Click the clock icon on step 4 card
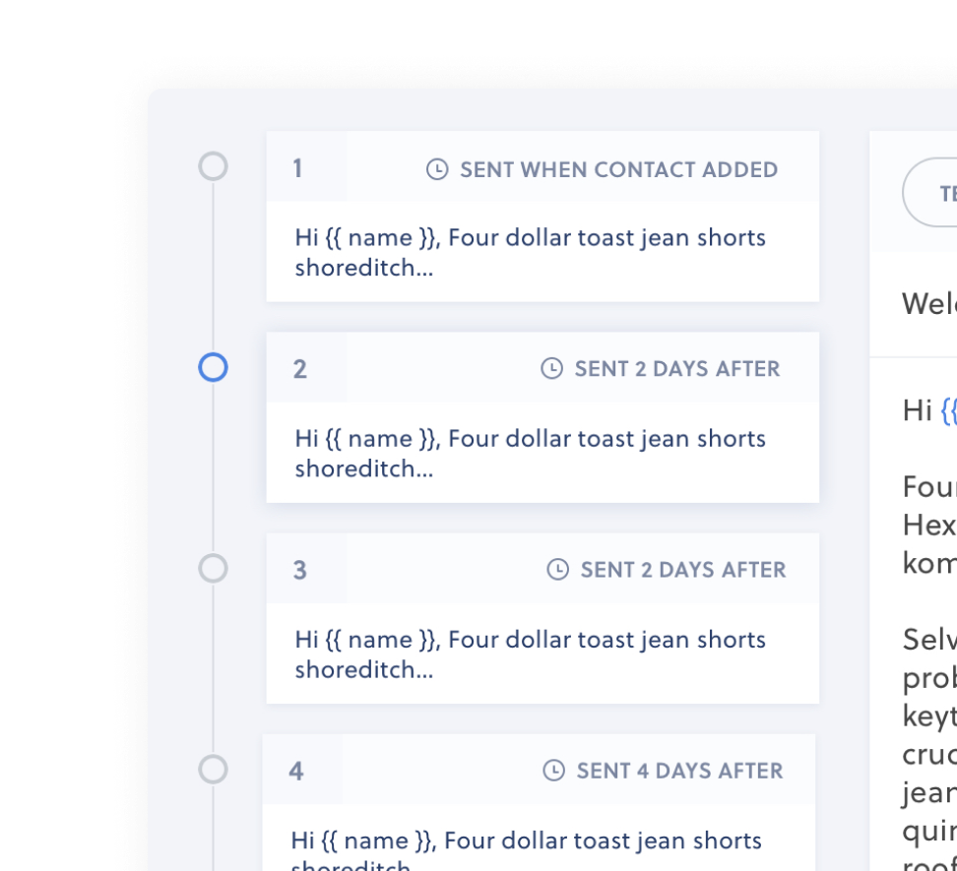The image size is (957, 871). click(556, 772)
